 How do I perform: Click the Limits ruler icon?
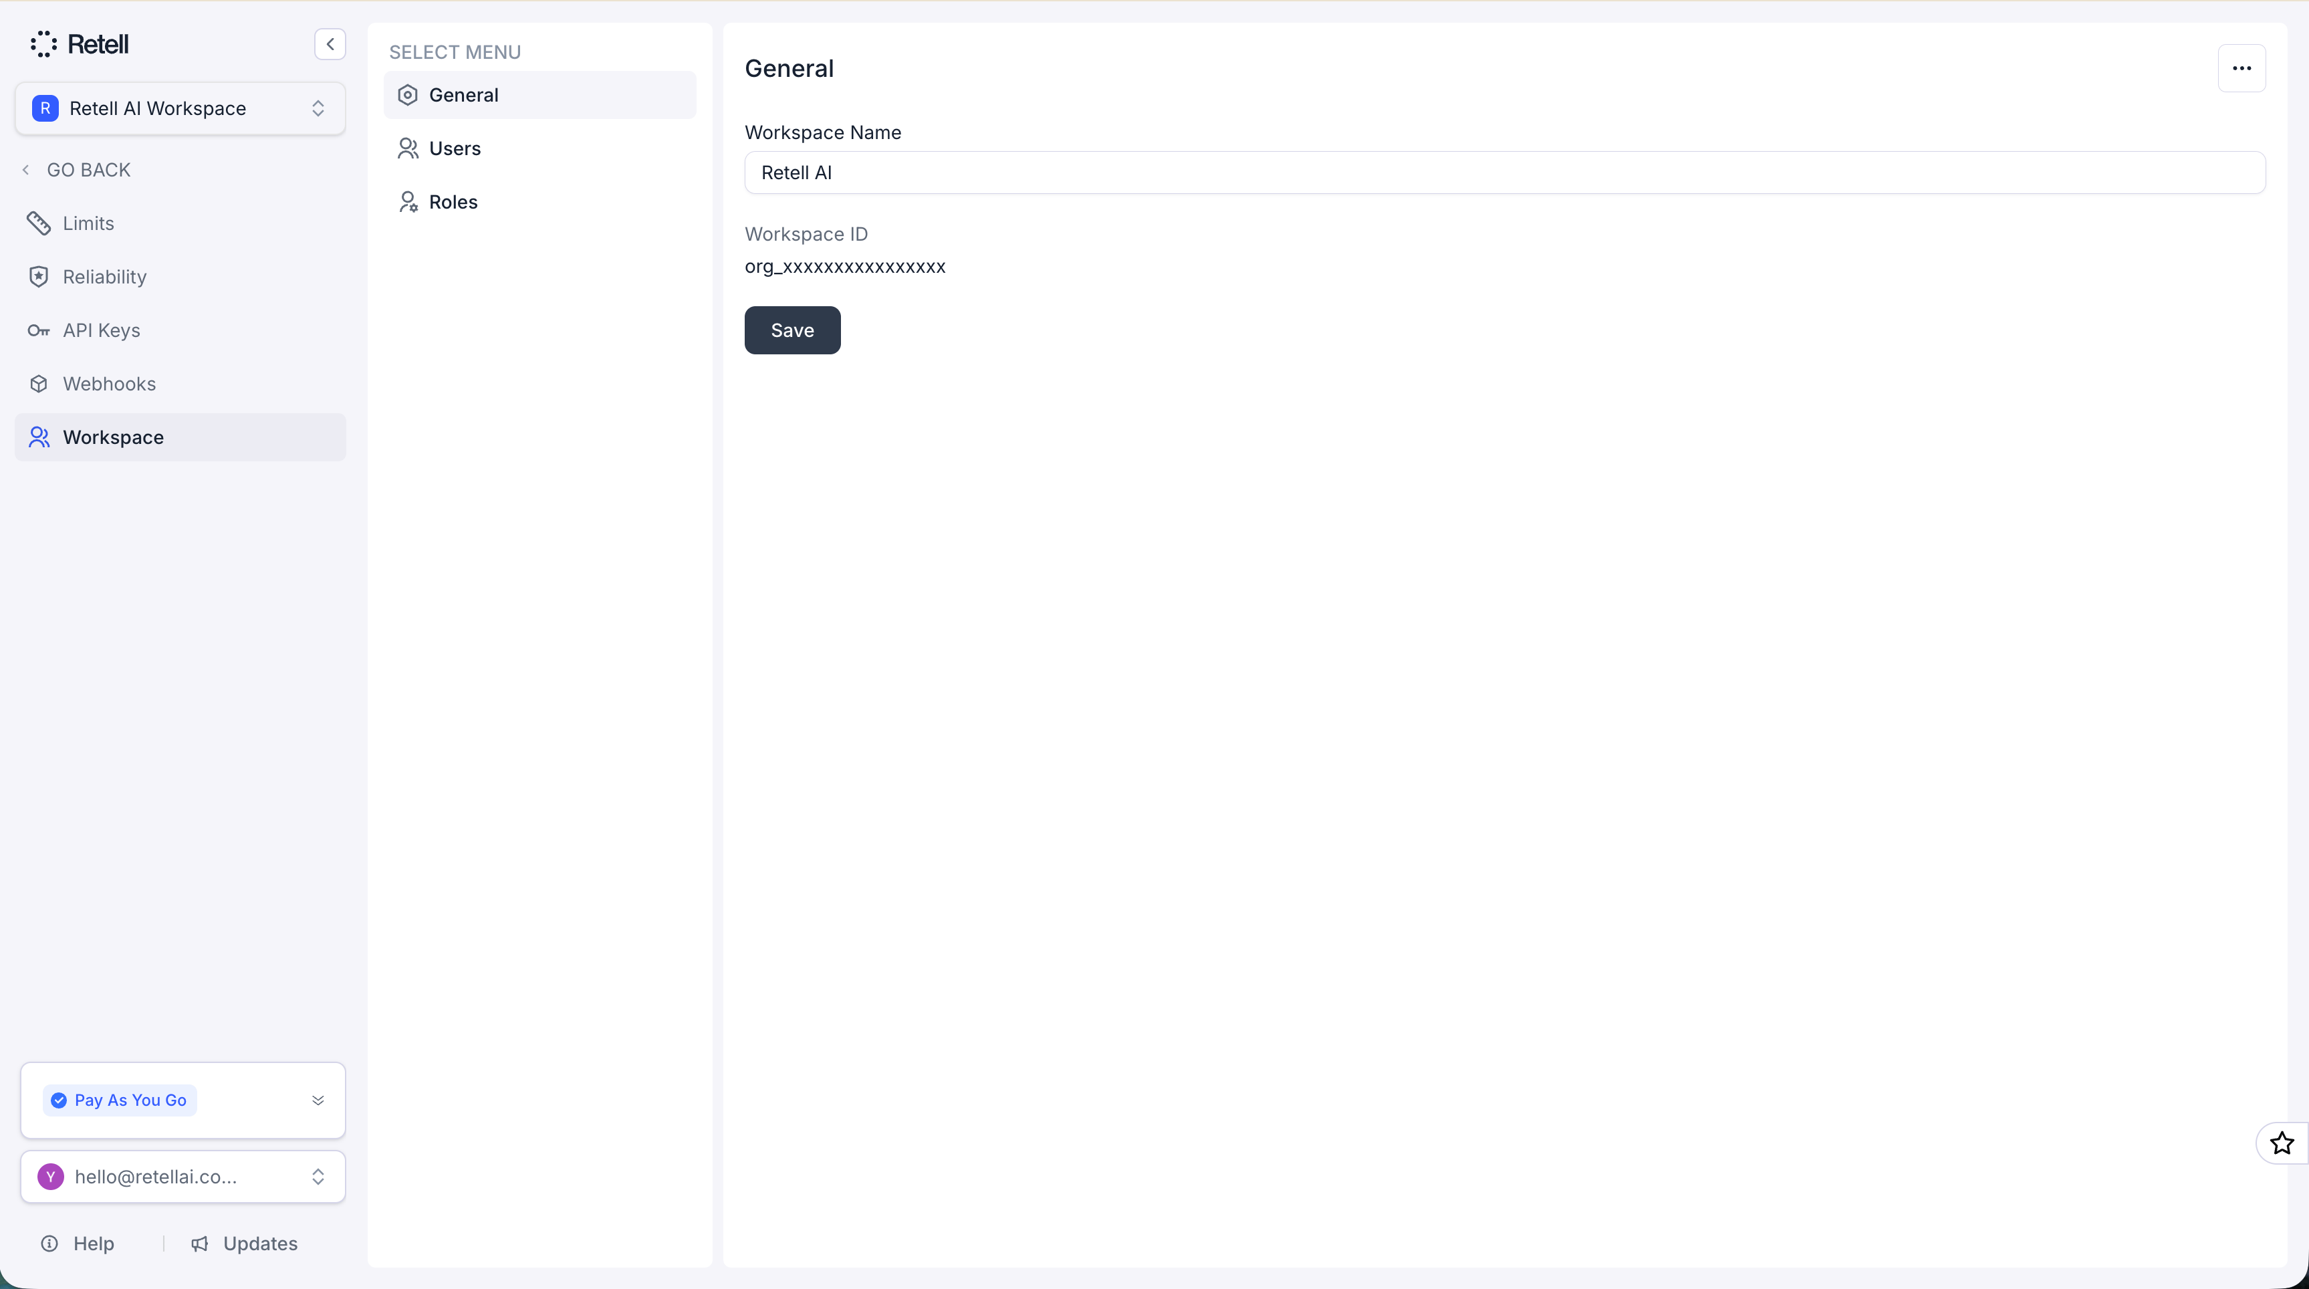tap(39, 223)
